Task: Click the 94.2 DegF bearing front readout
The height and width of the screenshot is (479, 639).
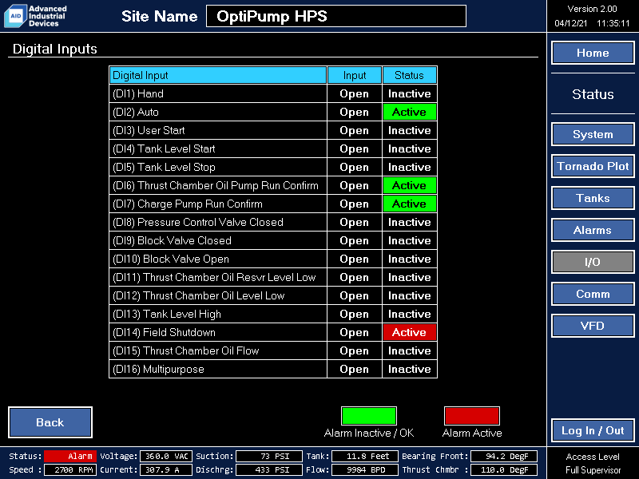Action: coord(504,456)
